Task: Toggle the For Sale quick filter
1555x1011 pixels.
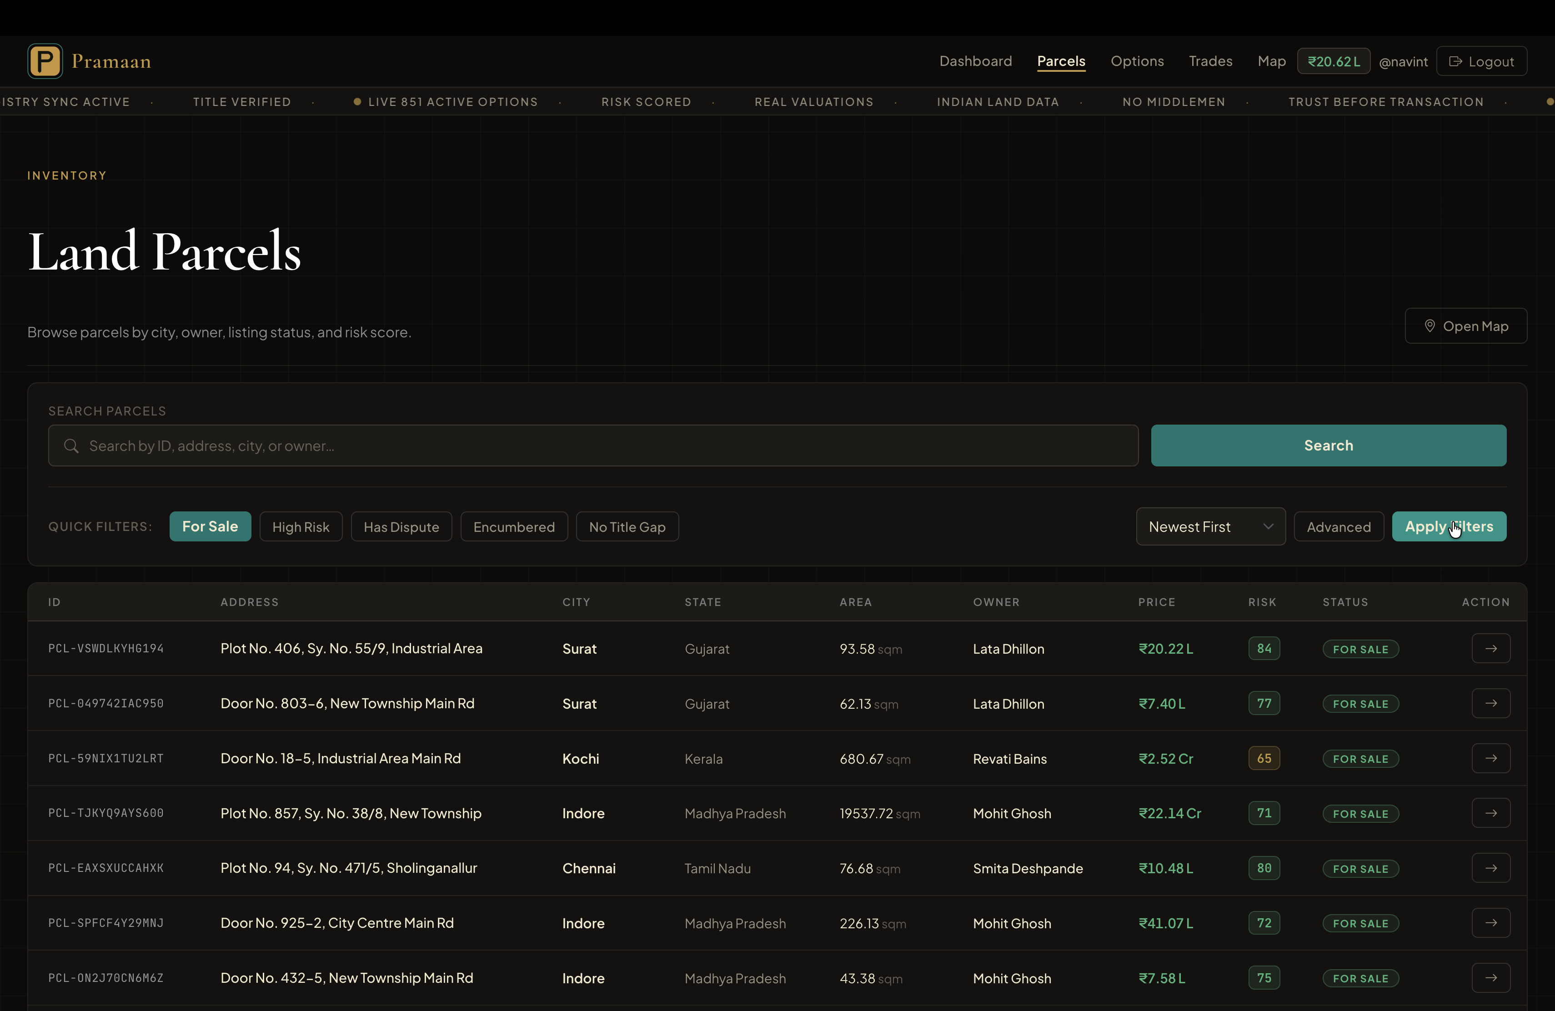Action: (x=210, y=526)
